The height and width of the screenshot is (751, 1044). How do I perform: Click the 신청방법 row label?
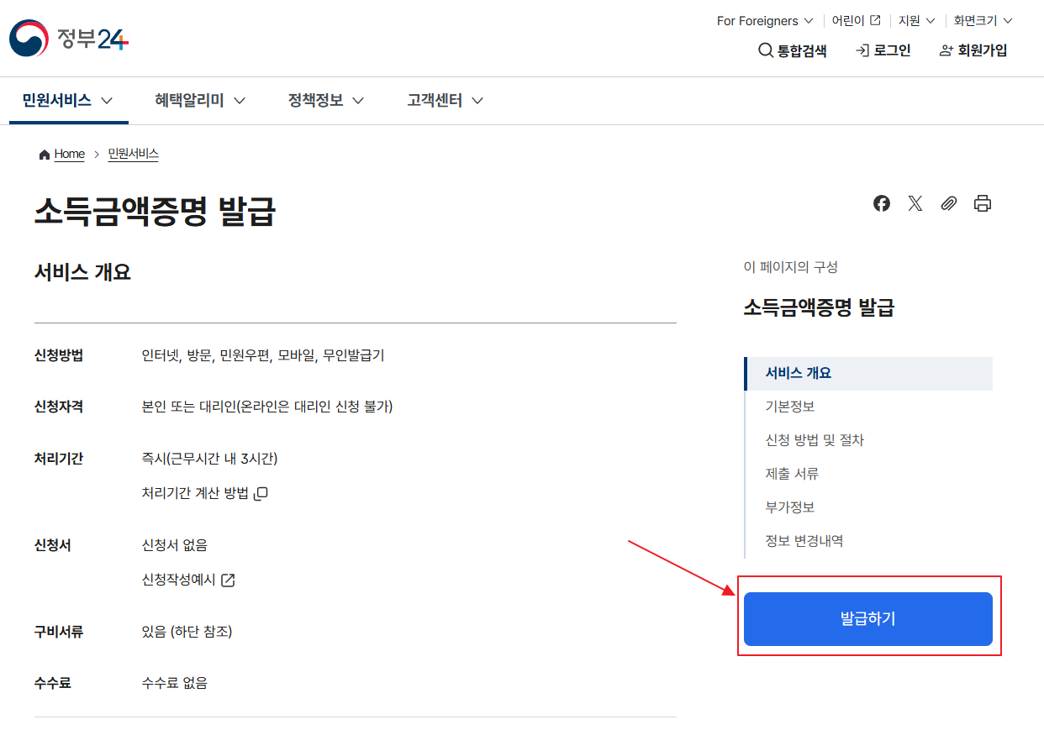[59, 355]
